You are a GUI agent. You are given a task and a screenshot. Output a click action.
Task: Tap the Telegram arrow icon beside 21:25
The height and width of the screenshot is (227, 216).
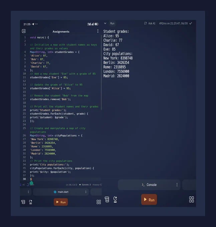[33, 24]
